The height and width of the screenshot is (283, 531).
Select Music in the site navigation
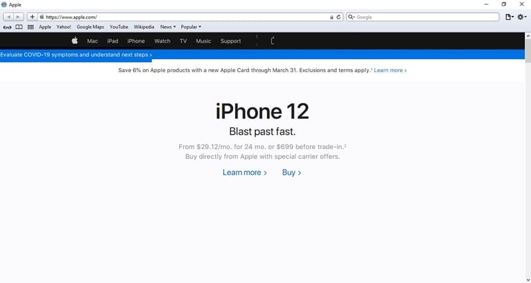coord(204,41)
